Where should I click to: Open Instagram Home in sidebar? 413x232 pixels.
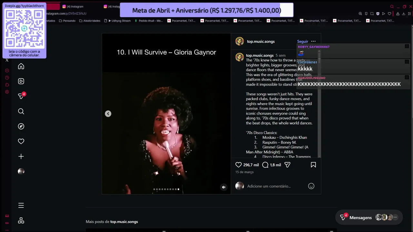tap(21, 66)
